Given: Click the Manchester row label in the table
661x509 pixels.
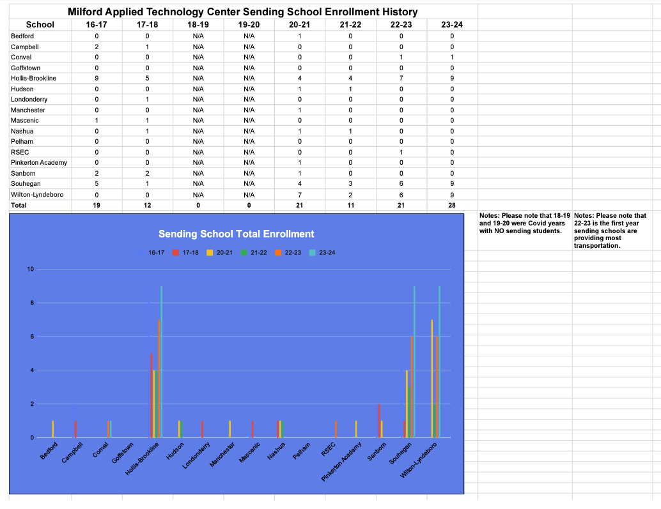Looking at the screenshot, I should coord(28,110).
